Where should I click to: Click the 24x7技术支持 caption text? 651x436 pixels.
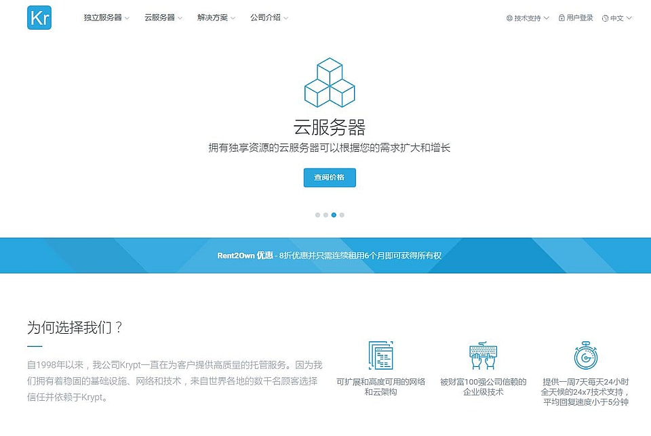[x=586, y=391]
